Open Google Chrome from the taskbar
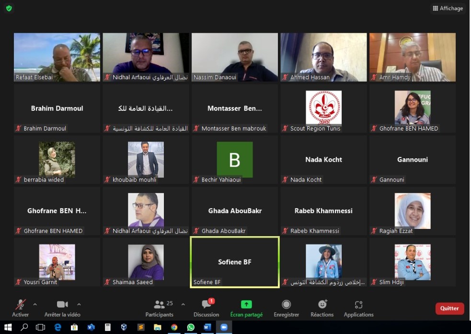The image size is (471, 334). (174, 327)
